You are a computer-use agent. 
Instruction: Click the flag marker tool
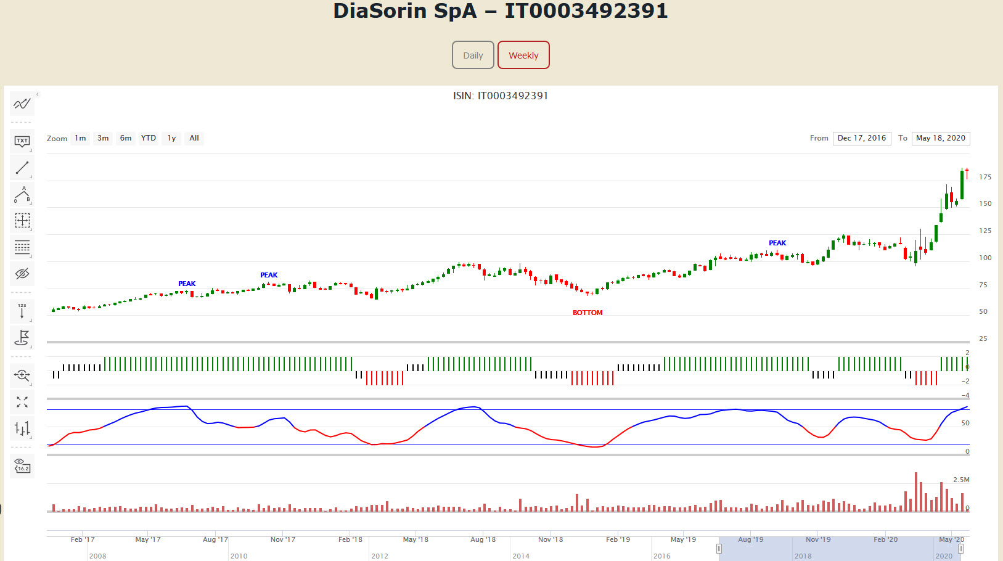click(22, 338)
